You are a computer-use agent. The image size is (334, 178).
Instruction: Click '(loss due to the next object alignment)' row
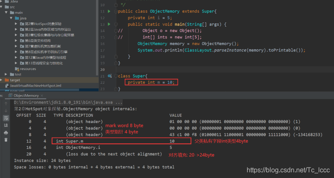(114, 154)
